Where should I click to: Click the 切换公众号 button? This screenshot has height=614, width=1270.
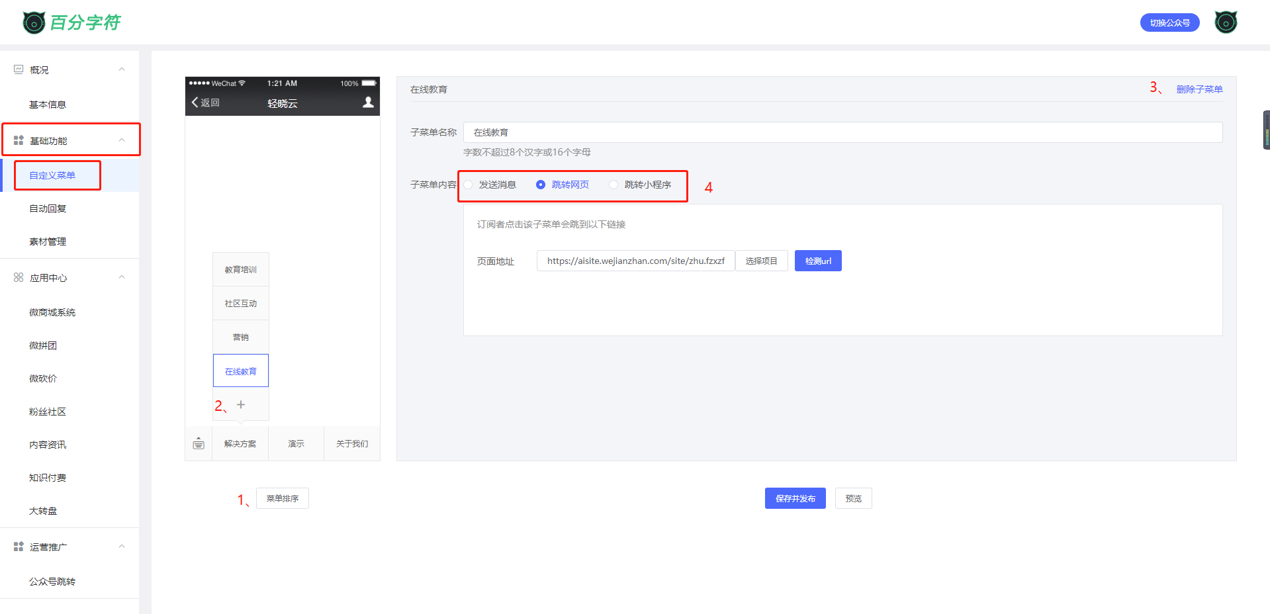point(1169,22)
